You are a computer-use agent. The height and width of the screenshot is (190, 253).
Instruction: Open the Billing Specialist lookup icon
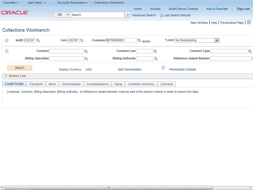86,59
